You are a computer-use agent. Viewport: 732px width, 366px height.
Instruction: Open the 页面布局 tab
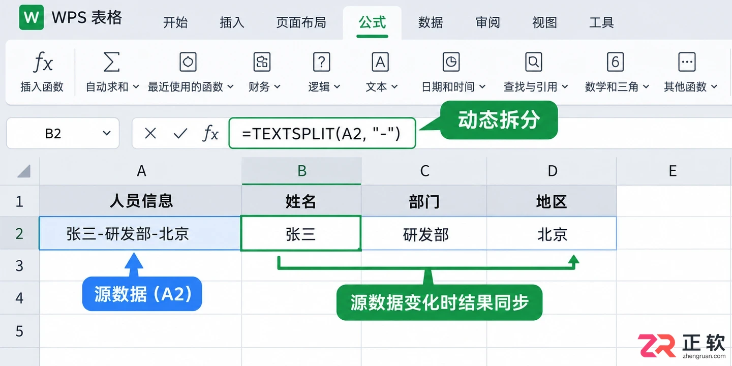(301, 23)
